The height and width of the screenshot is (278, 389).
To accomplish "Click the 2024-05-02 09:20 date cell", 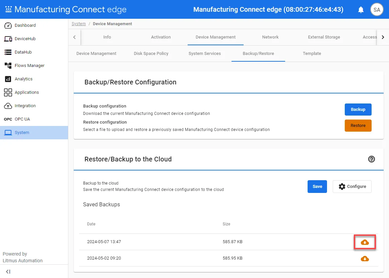I will 104,258.
